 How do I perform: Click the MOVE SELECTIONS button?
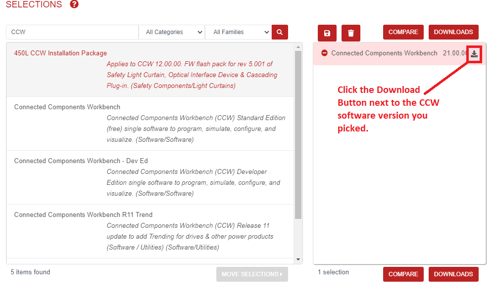pyautogui.click(x=252, y=274)
